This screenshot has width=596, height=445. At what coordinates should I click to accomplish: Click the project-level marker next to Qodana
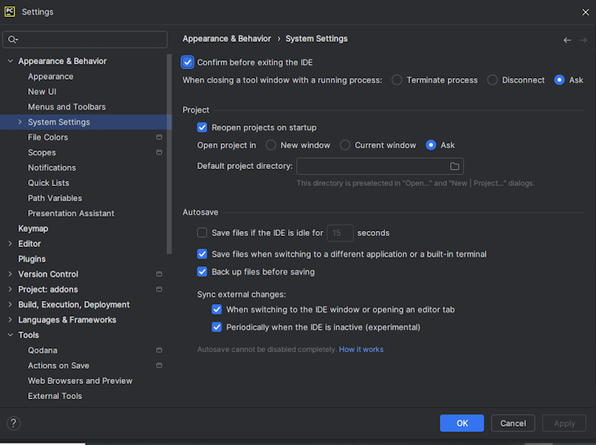click(159, 350)
